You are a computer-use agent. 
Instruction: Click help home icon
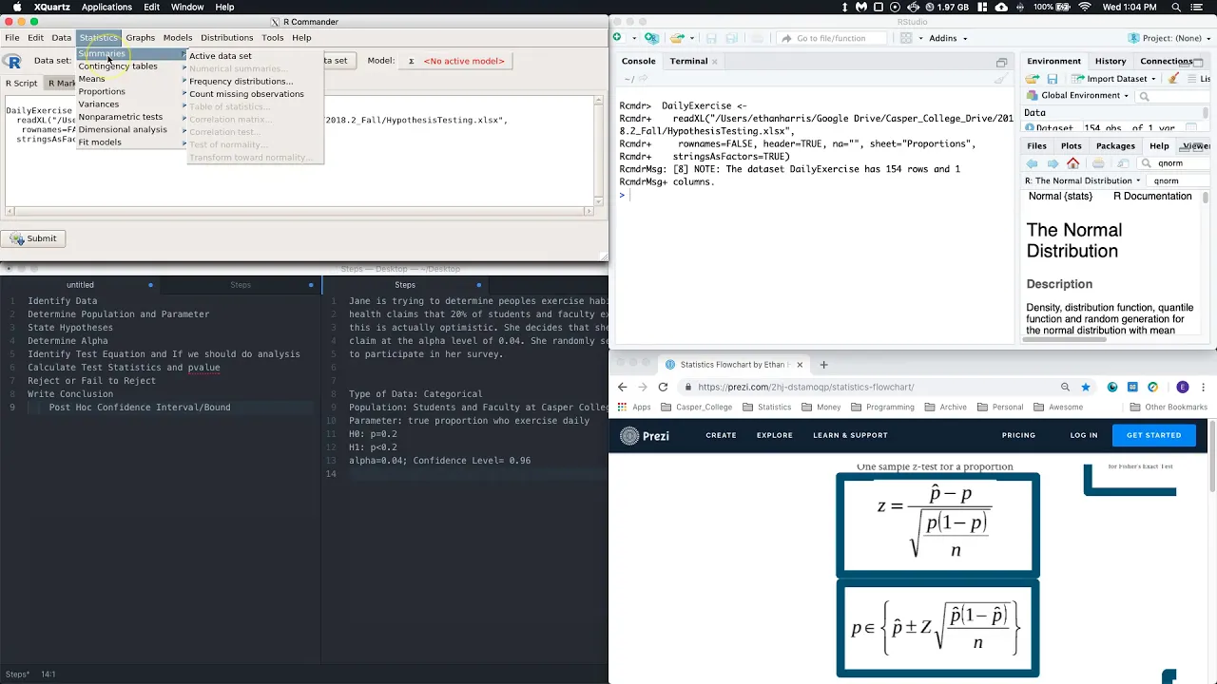(1072, 163)
